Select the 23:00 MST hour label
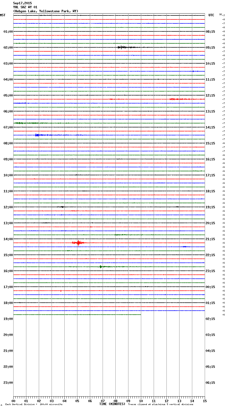Viewport: 226px width, 408px height. point(8,383)
